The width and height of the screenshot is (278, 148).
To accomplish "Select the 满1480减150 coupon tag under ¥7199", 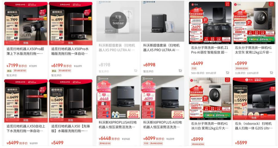I will coord(20,70).
